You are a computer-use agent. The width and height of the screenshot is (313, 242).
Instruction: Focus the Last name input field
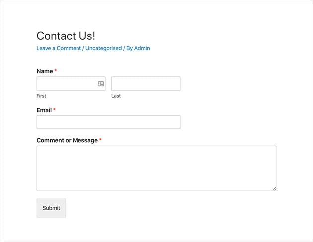(146, 84)
